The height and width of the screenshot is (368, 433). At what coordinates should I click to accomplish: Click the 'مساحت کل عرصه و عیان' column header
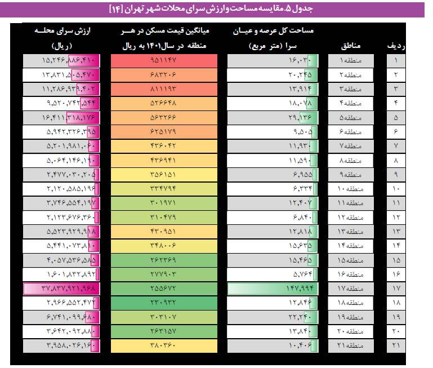(273, 38)
